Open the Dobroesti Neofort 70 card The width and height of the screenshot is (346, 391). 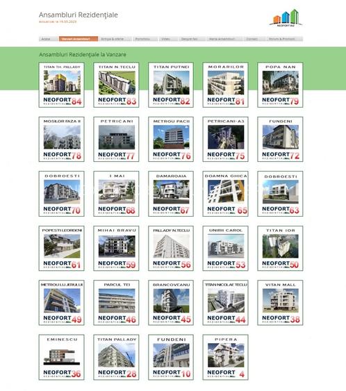click(62, 194)
